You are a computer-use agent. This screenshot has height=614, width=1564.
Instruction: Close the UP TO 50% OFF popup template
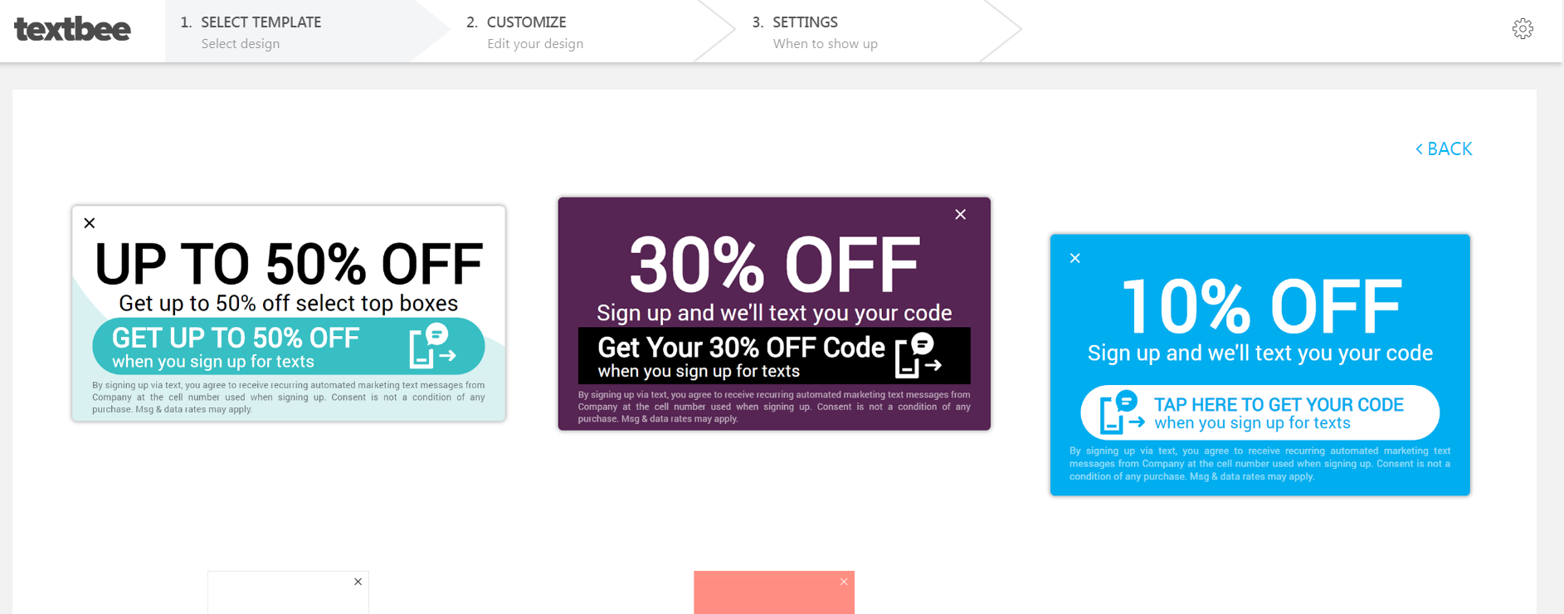pyautogui.click(x=90, y=223)
